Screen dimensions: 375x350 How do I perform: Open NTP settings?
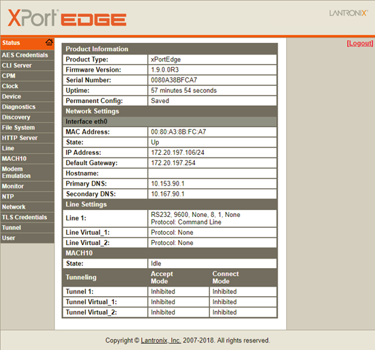pos(27,196)
